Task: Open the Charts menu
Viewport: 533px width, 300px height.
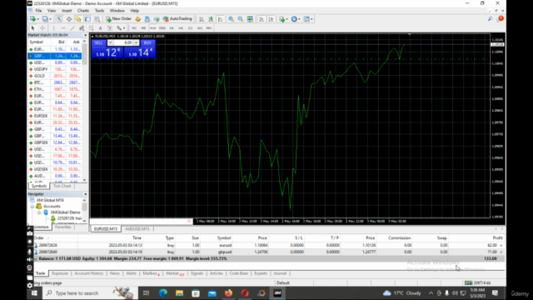Action: click(83, 11)
